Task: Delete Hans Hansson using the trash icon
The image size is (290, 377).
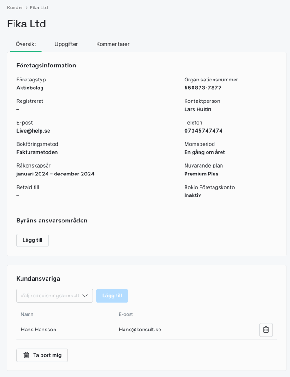Action: tap(266, 330)
